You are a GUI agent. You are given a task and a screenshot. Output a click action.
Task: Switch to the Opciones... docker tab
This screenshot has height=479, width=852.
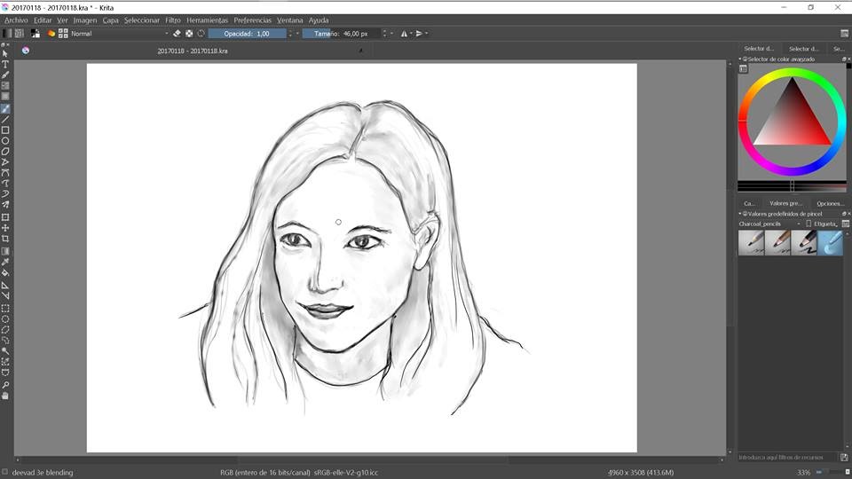(x=831, y=203)
